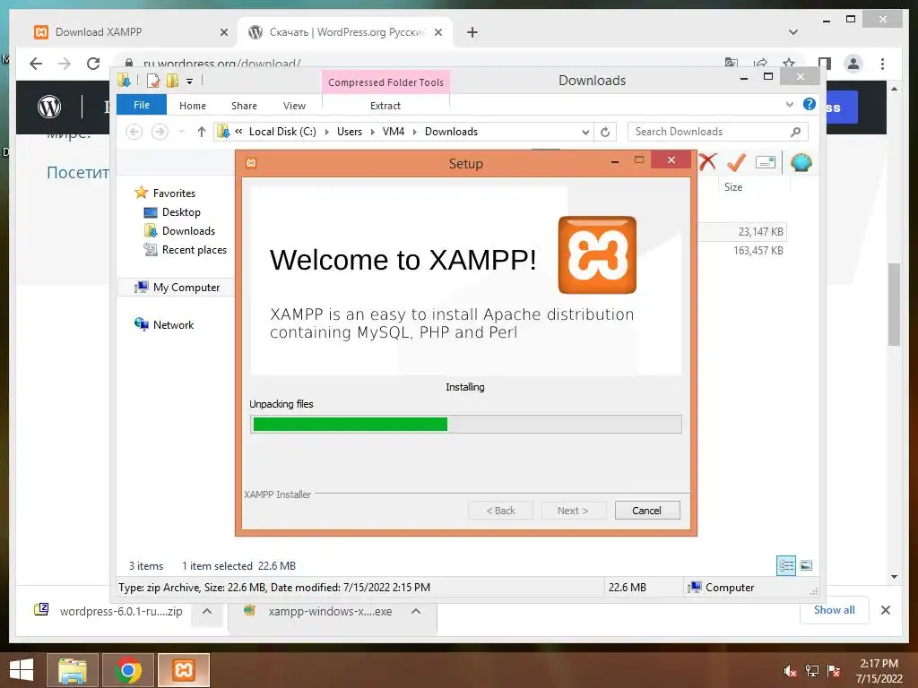The height and width of the screenshot is (688, 918).
Task: Open Favorites in the navigation pane
Action: [174, 193]
